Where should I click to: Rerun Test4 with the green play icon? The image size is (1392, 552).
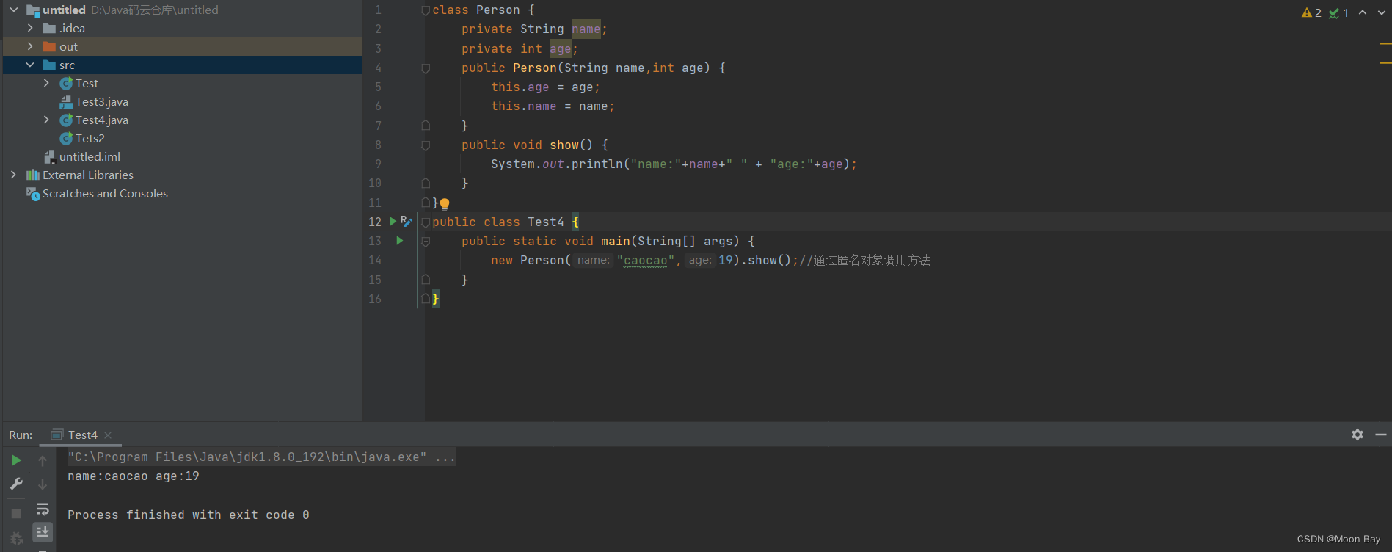pos(16,460)
